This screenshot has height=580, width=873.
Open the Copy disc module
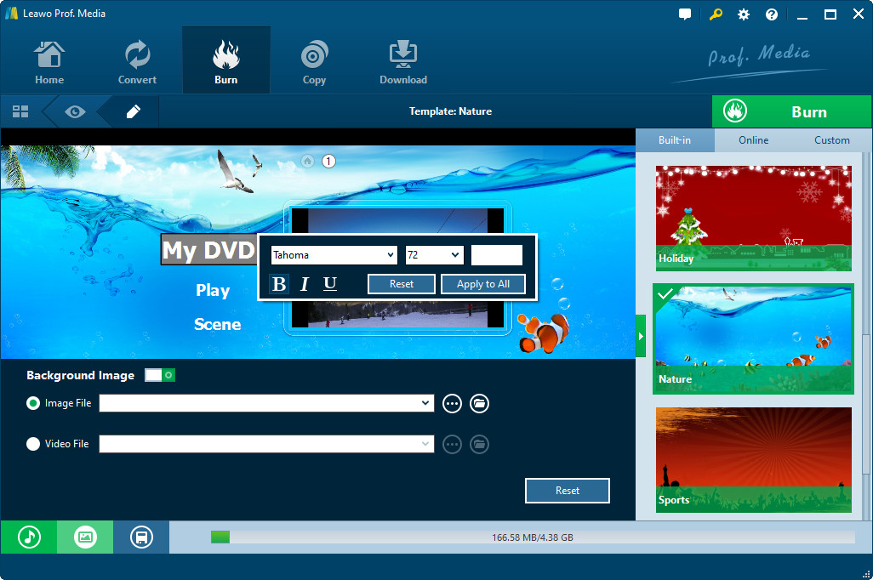coord(314,62)
